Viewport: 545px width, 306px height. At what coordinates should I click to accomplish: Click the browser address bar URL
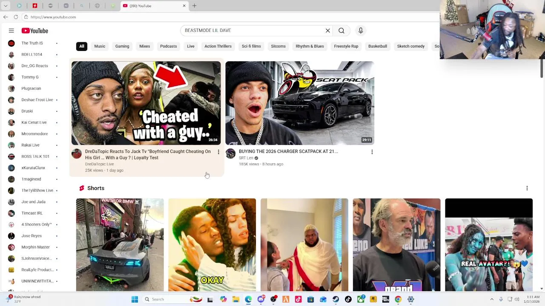pyautogui.click(x=53, y=17)
